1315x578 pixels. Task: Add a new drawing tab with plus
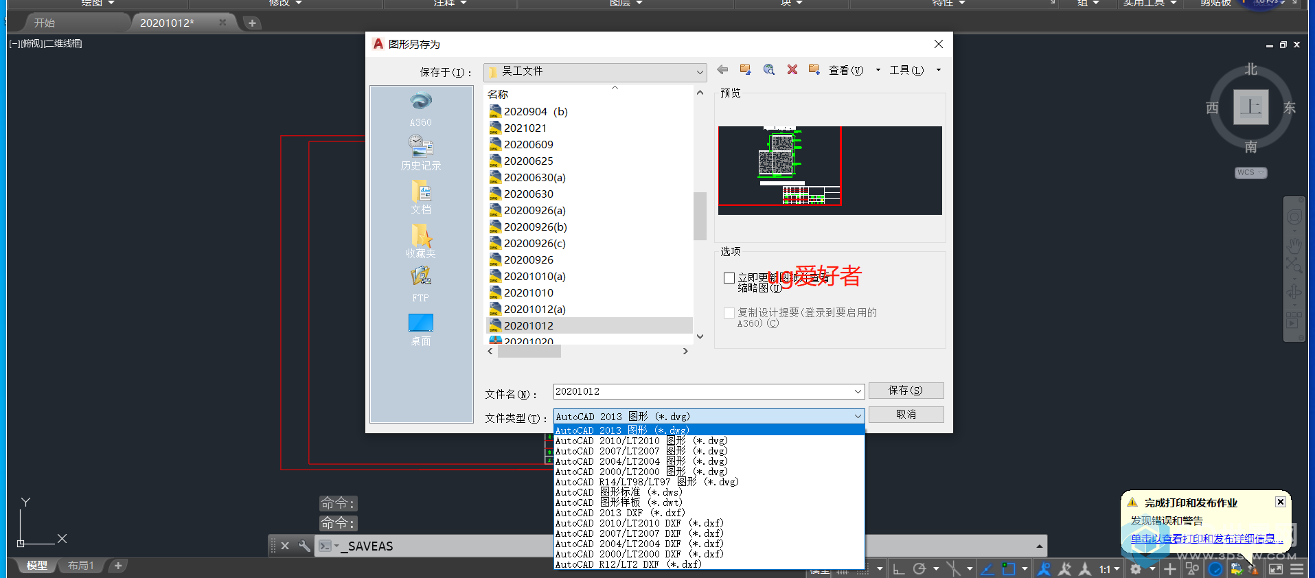pos(252,23)
